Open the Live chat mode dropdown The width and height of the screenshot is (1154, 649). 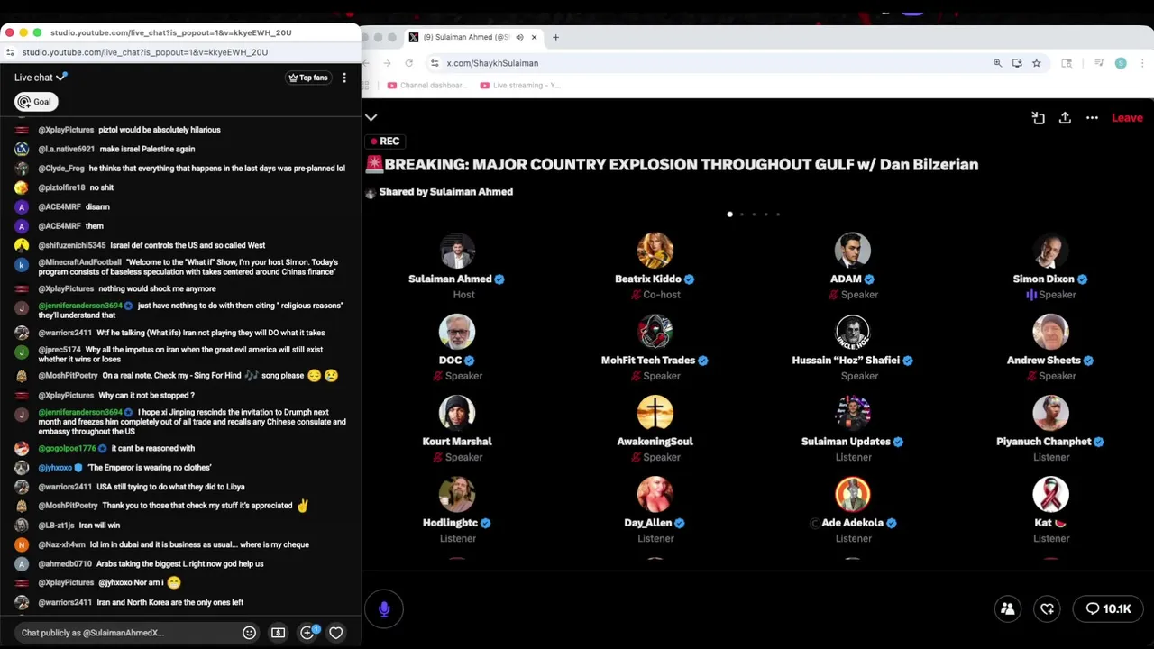pos(41,78)
